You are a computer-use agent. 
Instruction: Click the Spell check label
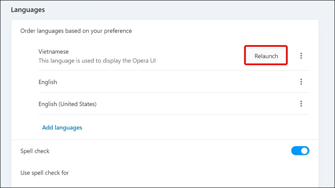[35, 151]
